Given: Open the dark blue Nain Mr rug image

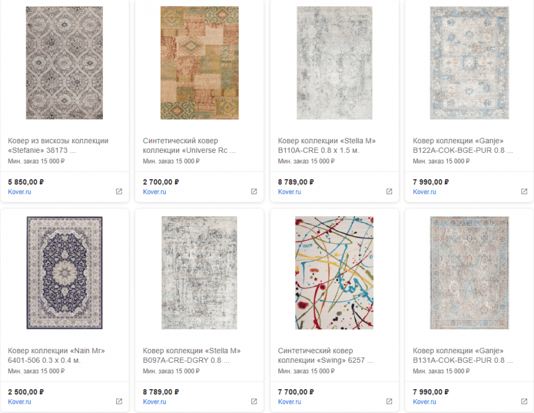Looking at the screenshot, I should pyautogui.click(x=64, y=273).
